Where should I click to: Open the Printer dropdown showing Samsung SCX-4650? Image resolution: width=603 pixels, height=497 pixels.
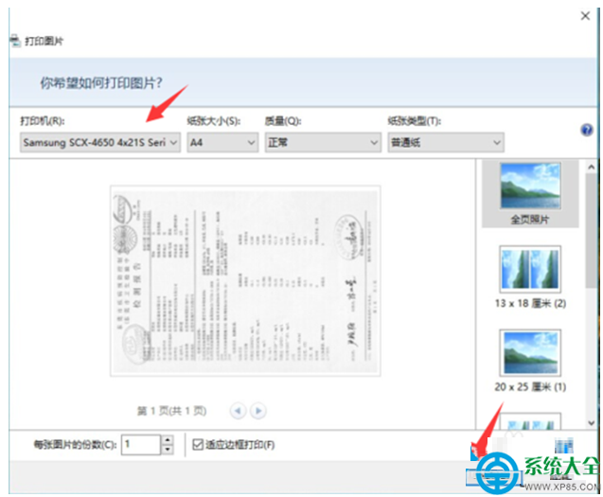100,142
